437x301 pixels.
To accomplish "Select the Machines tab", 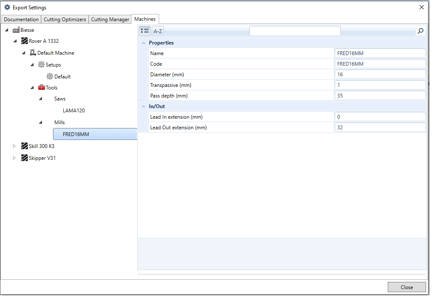I will pyautogui.click(x=145, y=19).
